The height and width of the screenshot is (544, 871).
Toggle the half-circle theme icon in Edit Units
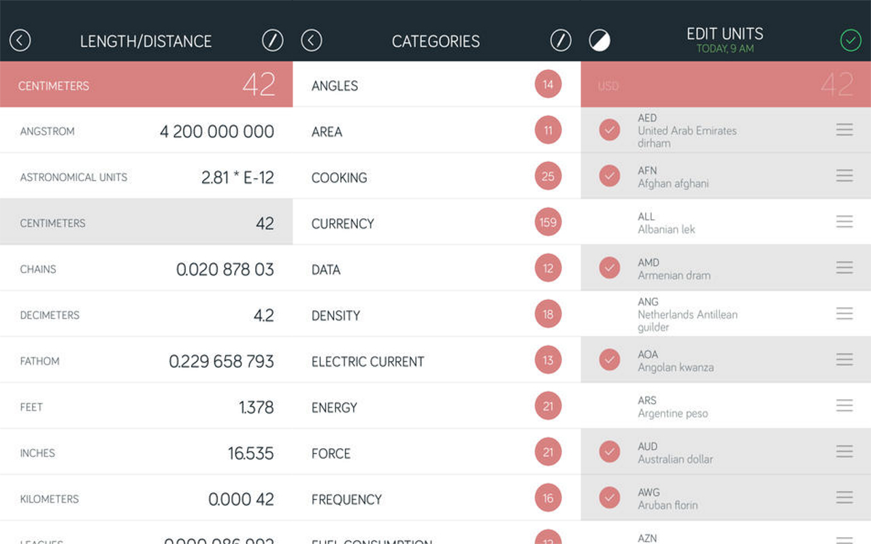point(599,41)
